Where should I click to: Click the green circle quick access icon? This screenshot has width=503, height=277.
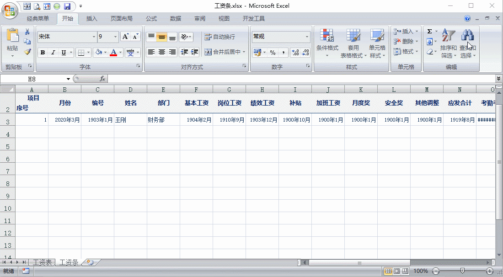57,6
